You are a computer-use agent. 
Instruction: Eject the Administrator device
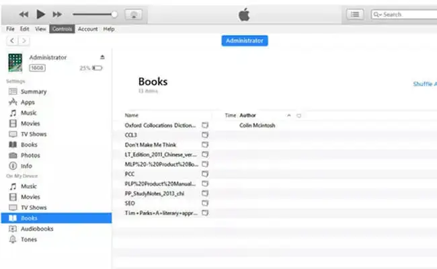[102, 57]
